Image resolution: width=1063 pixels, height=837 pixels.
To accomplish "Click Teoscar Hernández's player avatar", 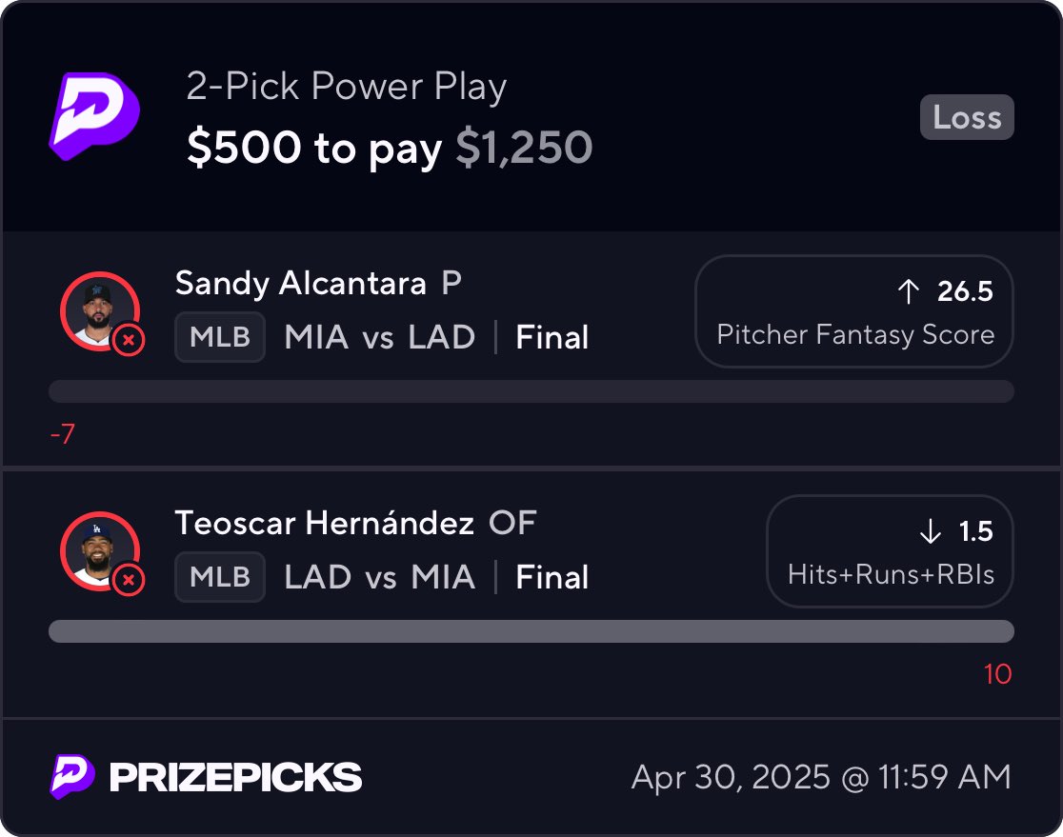I will [99, 550].
